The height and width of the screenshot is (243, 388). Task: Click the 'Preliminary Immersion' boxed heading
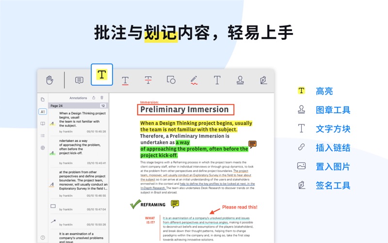(186, 109)
